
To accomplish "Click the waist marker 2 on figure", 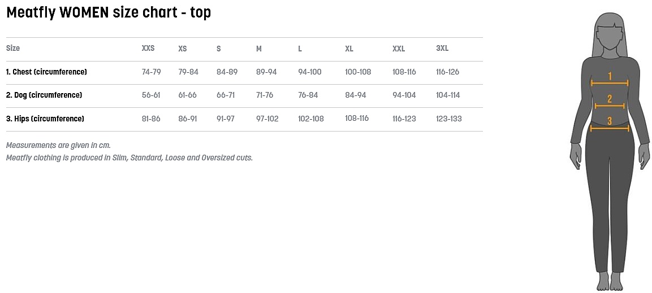I will pyautogui.click(x=610, y=99).
